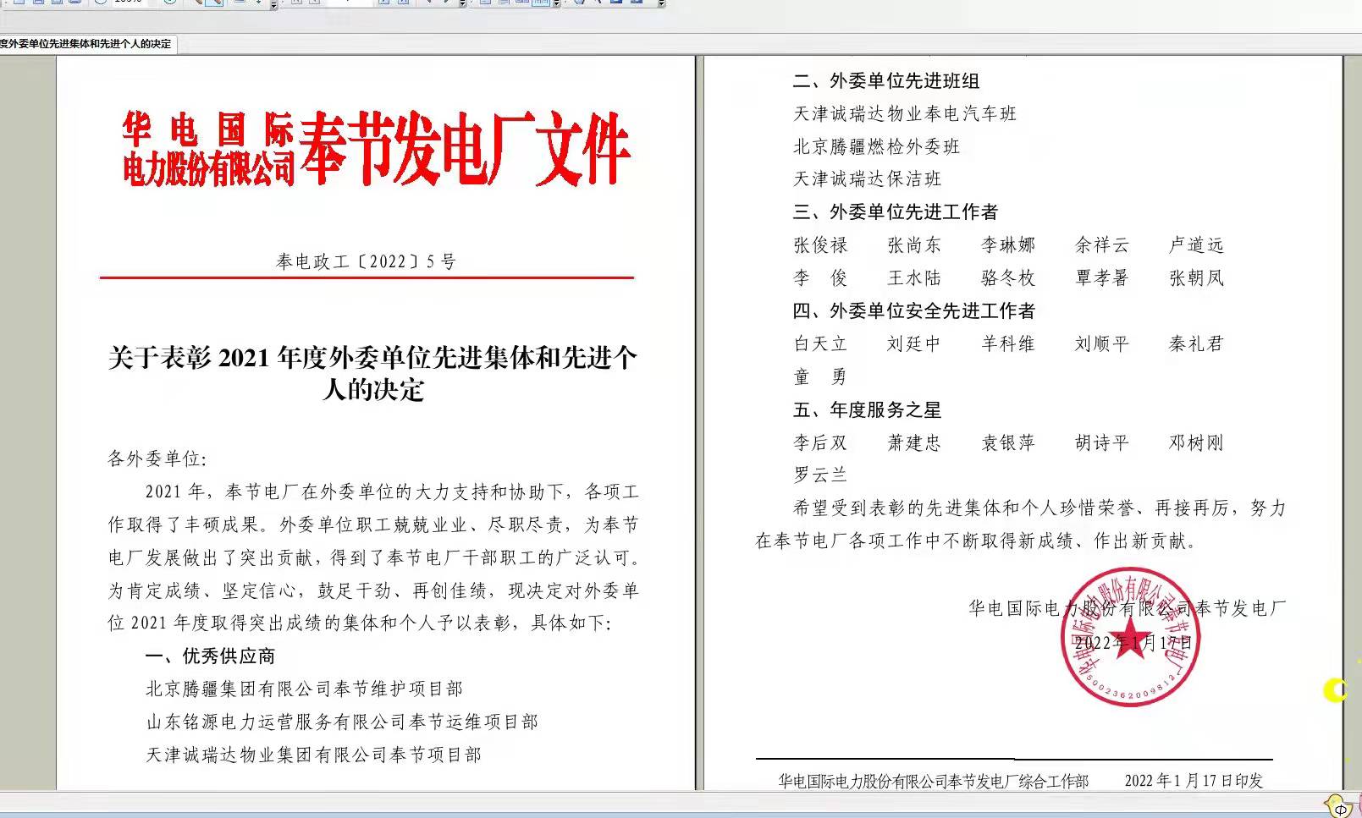Click the name 童 勇

pyautogui.click(x=820, y=376)
